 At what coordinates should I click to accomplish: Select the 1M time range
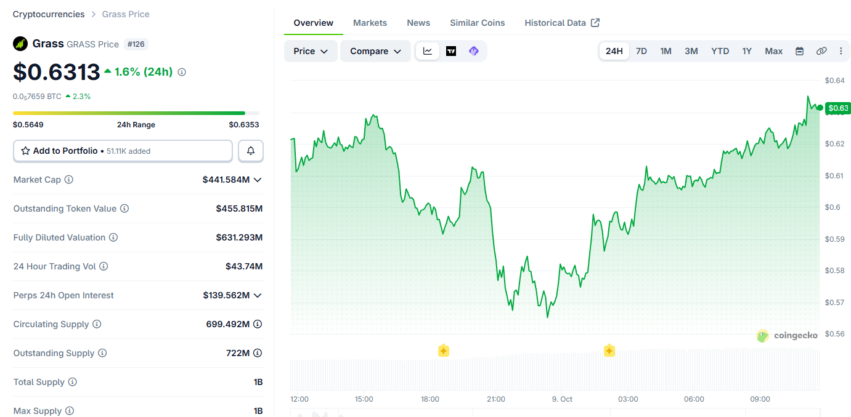click(x=666, y=51)
